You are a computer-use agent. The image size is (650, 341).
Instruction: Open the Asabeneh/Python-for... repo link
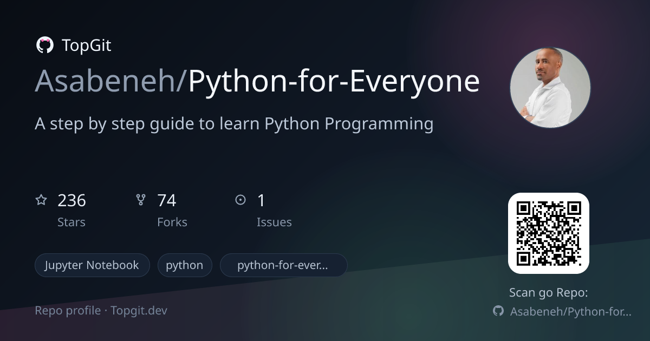coord(571,311)
